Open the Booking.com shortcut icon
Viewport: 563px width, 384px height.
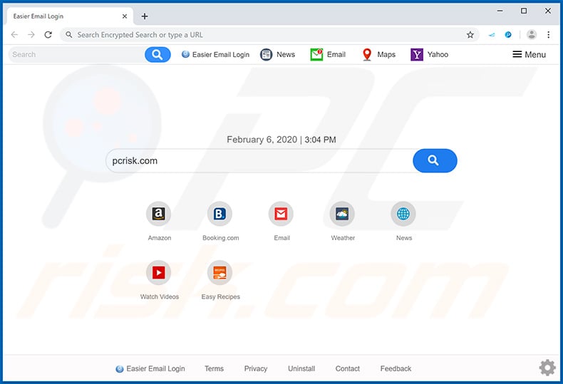[x=219, y=214]
